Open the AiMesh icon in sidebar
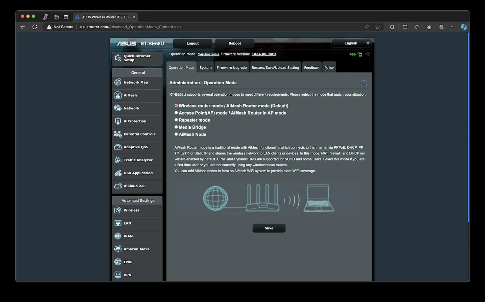The height and width of the screenshot is (302, 485). click(x=118, y=95)
